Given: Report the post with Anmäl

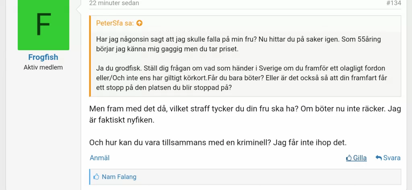Looking at the screenshot, I should click(x=99, y=158).
